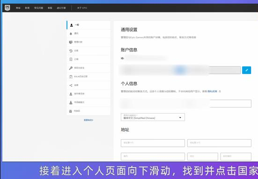The image size is (258, 179).
Task: Open redeem code section with gift icon
Action: 88,111
